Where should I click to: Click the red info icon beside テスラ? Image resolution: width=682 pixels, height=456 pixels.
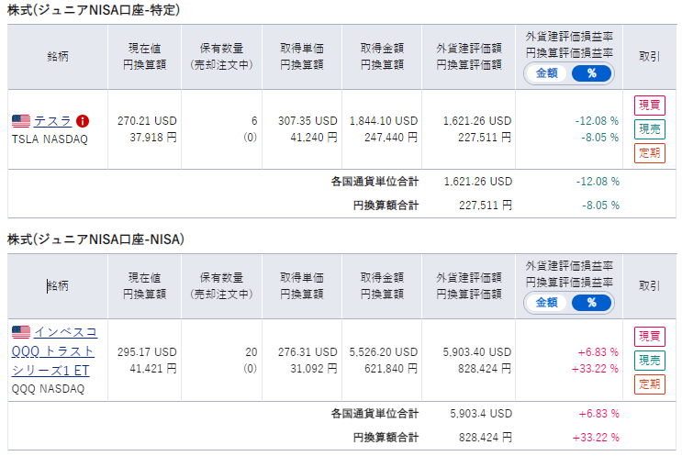point(83,121)
